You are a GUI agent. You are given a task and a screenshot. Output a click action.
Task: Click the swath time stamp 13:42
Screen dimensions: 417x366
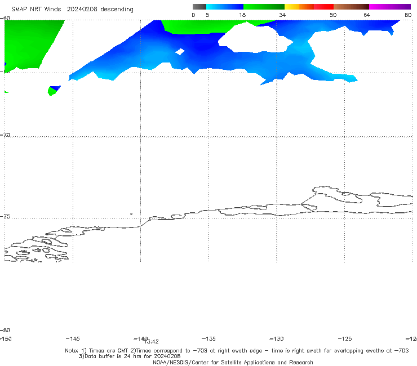(152, 342)
